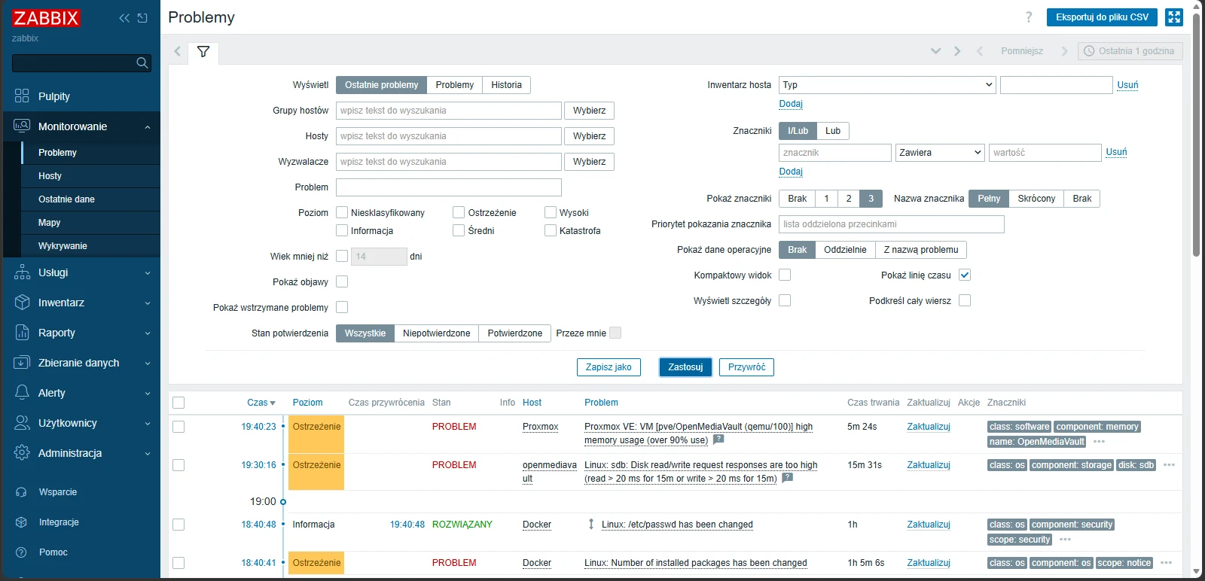Viewport: 1205px width, 581px height.
Task: Open Pulpity dashboards icon
Action: coord(22,96)
